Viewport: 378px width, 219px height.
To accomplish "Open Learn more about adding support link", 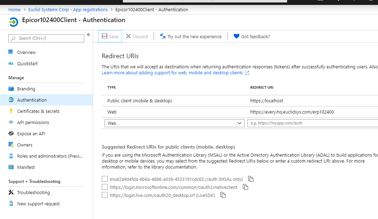I will (172, 73).
